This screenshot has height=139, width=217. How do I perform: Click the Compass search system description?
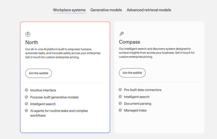coord(157,53)
